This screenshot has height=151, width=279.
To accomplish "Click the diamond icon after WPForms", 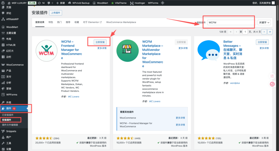I will pyautogui.click(x=163, y=3).
